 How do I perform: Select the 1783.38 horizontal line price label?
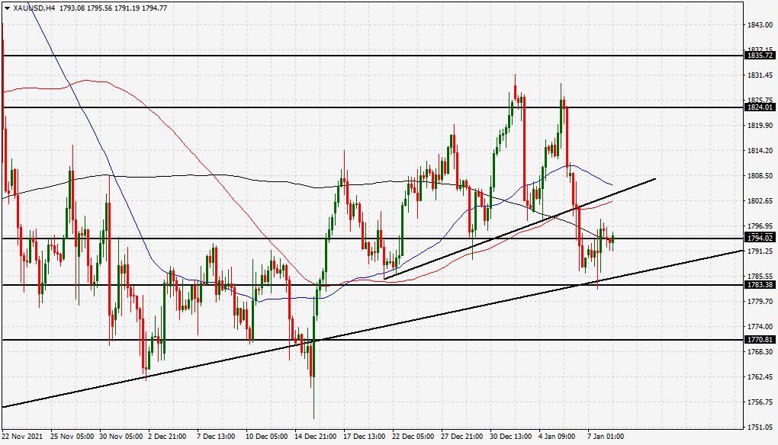pos(760,284)
